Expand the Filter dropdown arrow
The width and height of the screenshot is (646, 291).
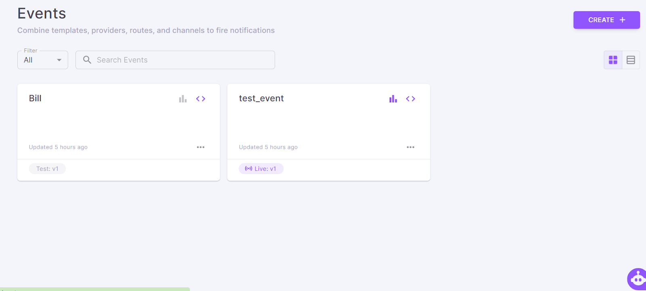(x=59, y=60)
